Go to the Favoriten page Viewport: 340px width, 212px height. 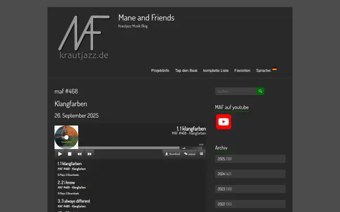tap(242, 71)
